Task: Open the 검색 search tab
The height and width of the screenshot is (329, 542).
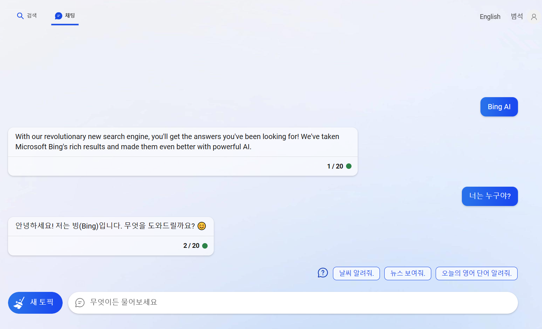Action: (x=27, y=16)
